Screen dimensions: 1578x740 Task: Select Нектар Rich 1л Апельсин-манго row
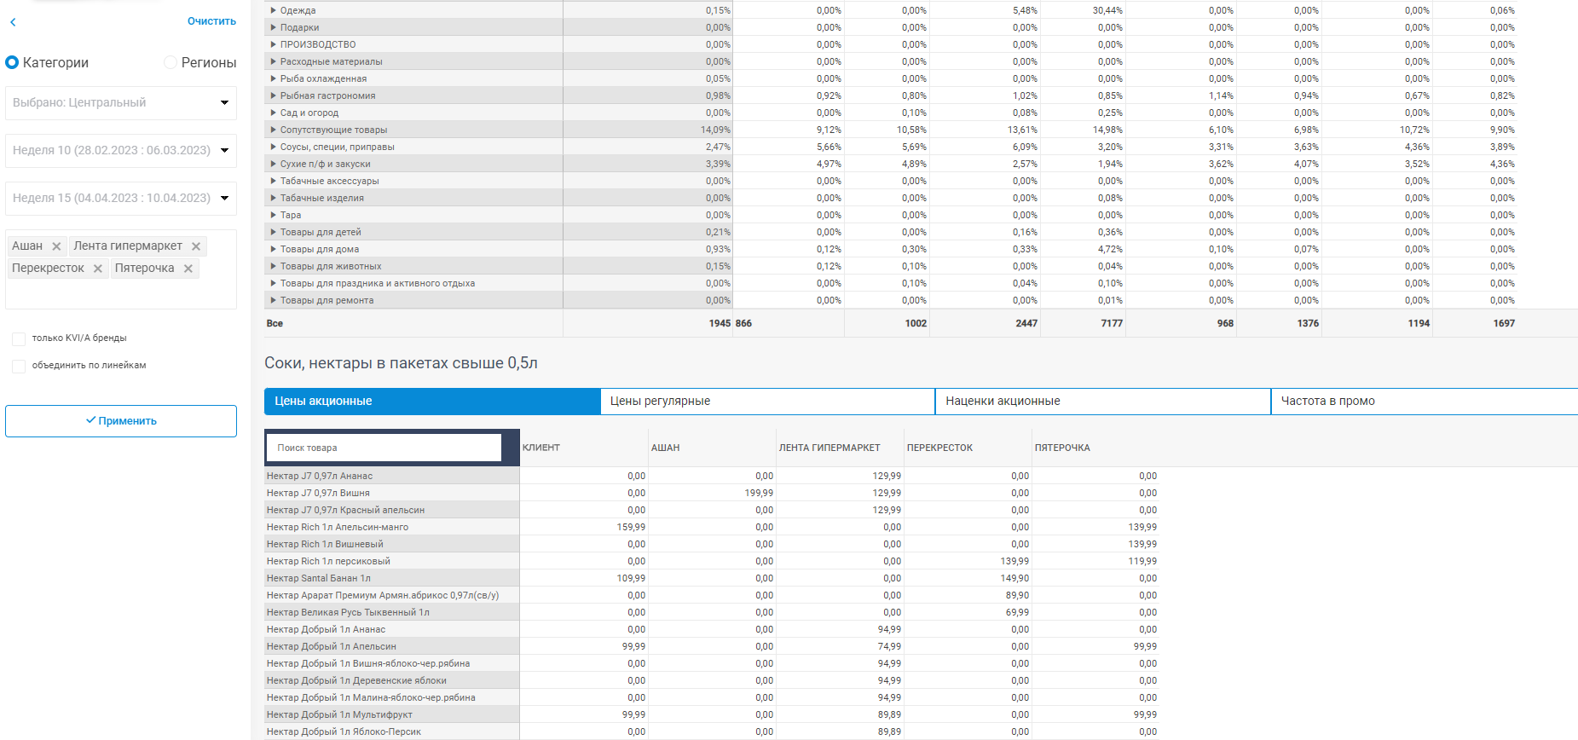pos(392,527)
